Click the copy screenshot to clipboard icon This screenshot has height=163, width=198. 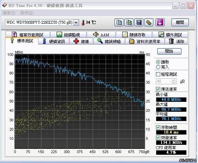pos(129,22)
